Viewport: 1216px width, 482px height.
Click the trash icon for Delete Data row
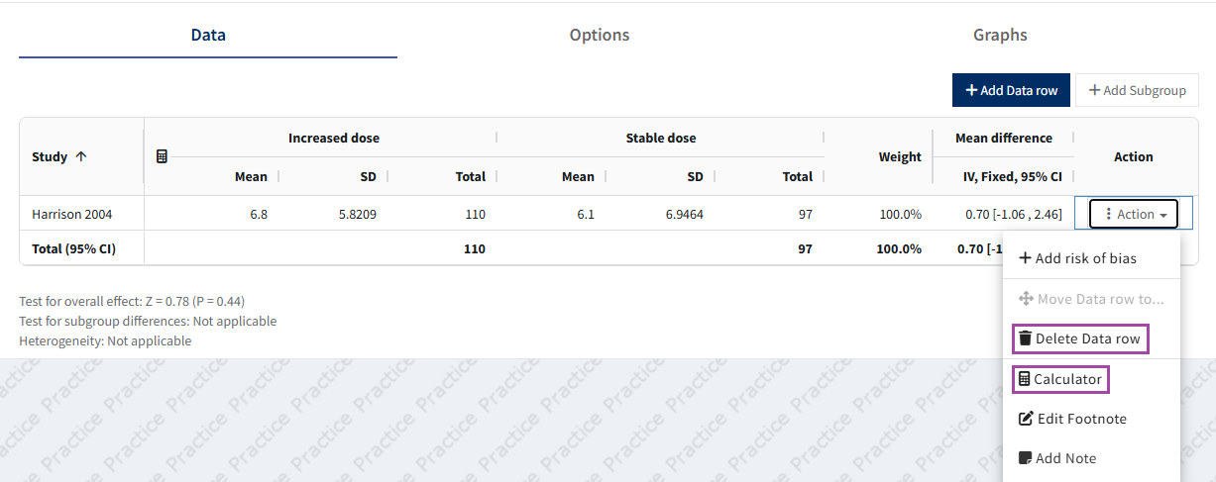pos(1025,338)
